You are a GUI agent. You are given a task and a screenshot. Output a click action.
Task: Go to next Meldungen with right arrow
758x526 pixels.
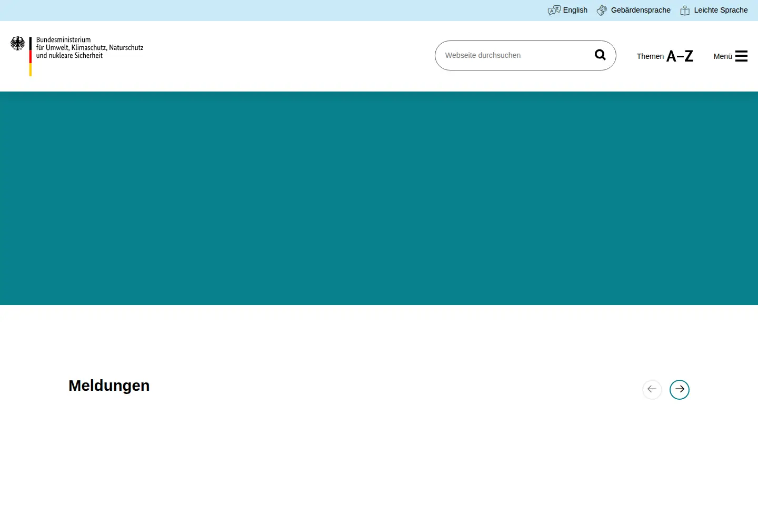680,390
